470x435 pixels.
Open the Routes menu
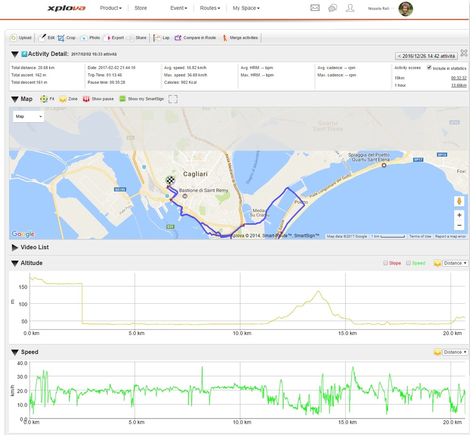click(210, 8)
